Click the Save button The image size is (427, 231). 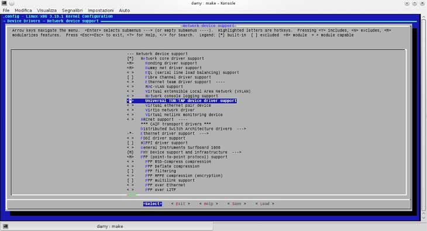pyautogui.click(x=236, y=203)
